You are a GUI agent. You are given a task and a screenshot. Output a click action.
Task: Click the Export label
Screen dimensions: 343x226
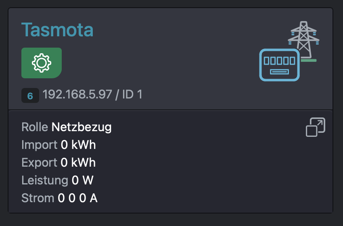click(40, 163)
